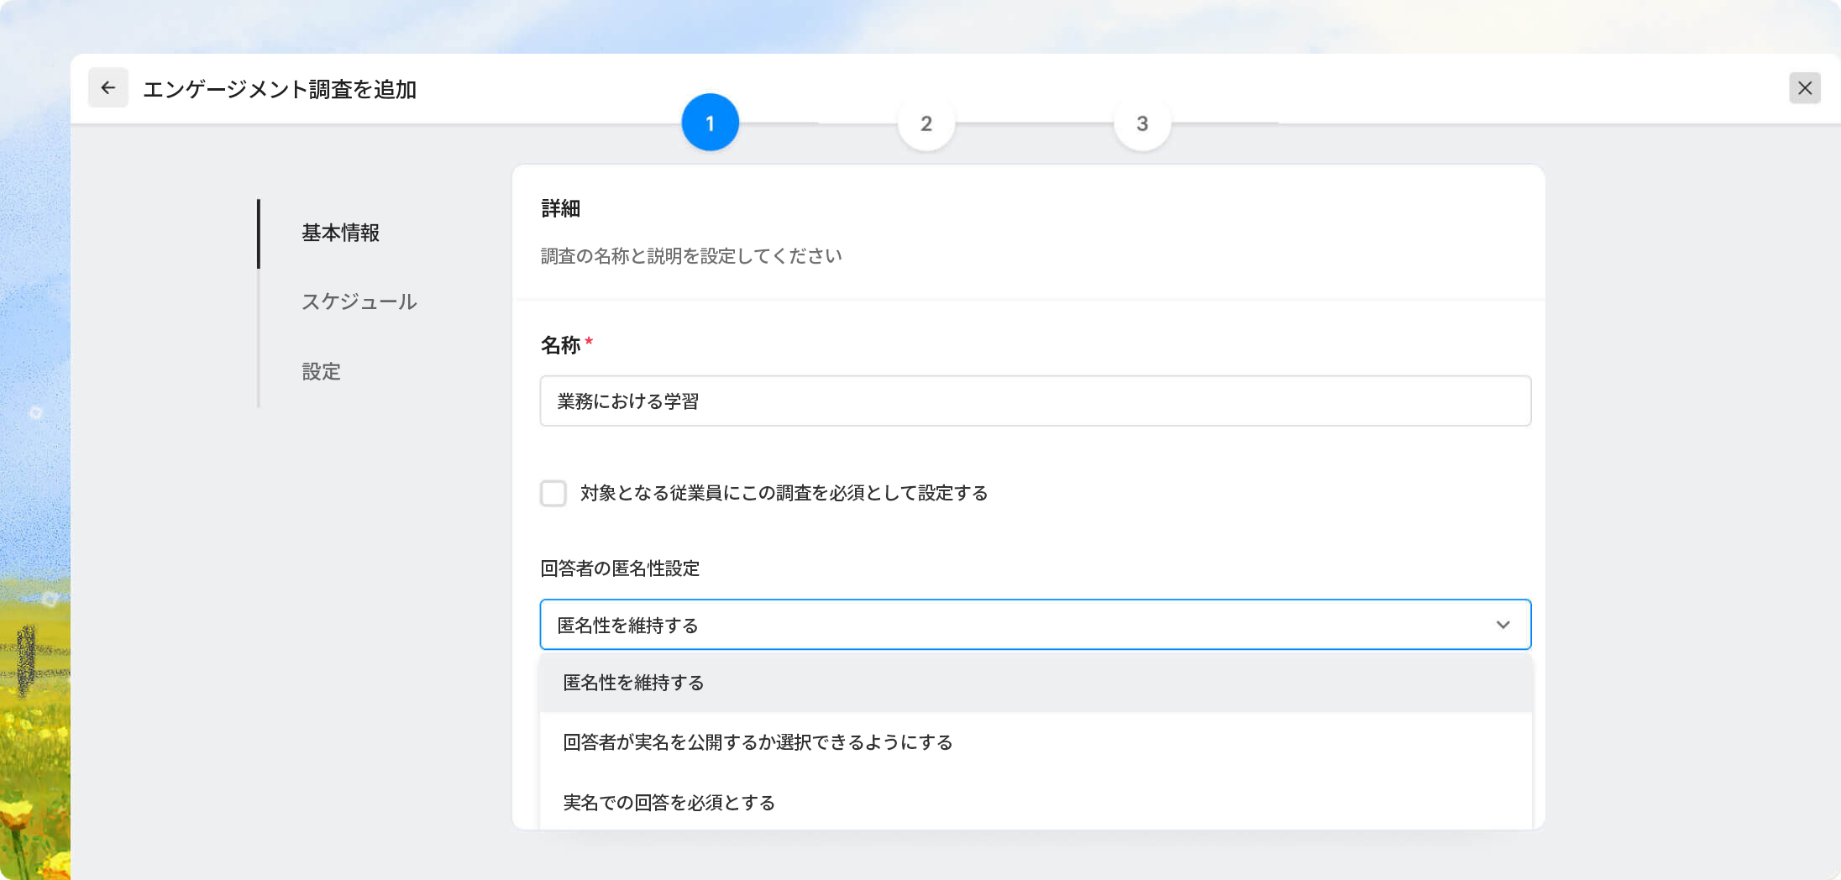Open step 2 of the wizard
Screen dimensions: 1841x880
pos(926,124)
